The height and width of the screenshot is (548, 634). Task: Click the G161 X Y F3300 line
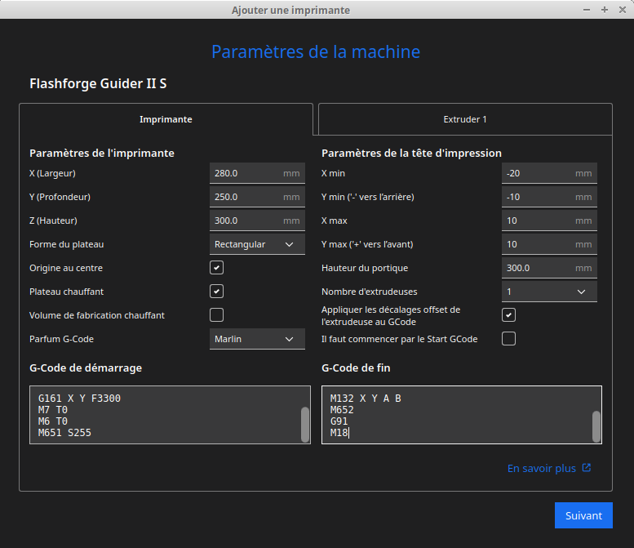pyautogui.click(x=79, y=399)
